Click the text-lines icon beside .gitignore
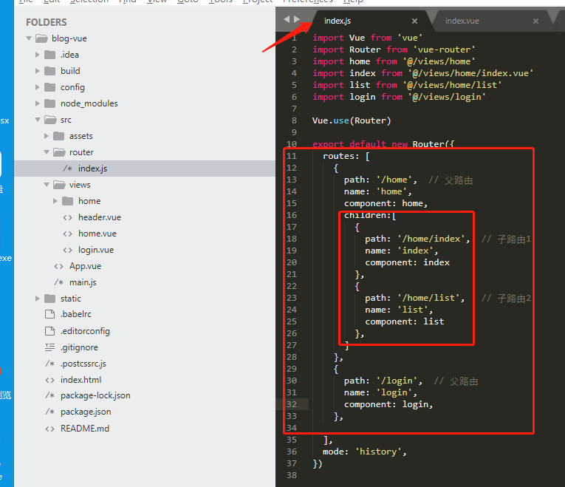This screenshot has width=565, height=487. 49,347
